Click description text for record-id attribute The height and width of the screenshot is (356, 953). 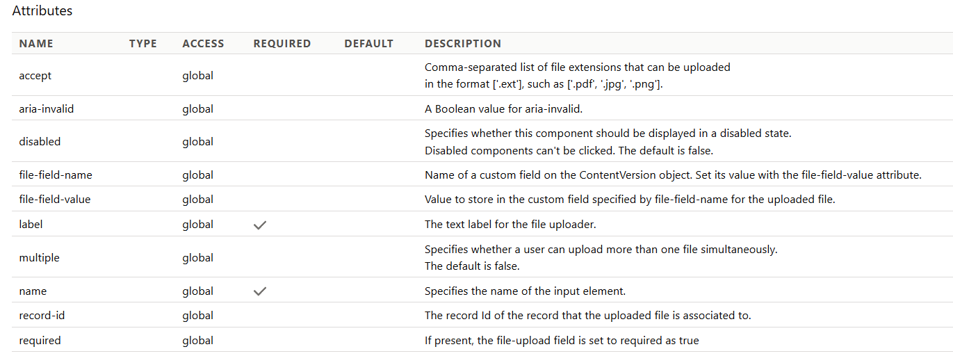[588, 315]
